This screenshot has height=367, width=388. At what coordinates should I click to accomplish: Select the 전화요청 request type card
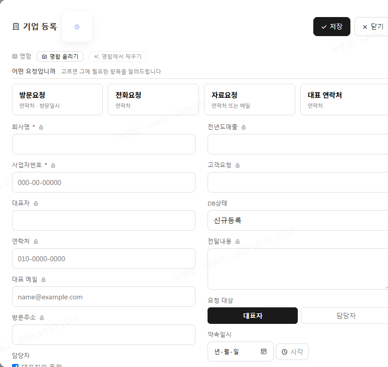pos(153,99)
